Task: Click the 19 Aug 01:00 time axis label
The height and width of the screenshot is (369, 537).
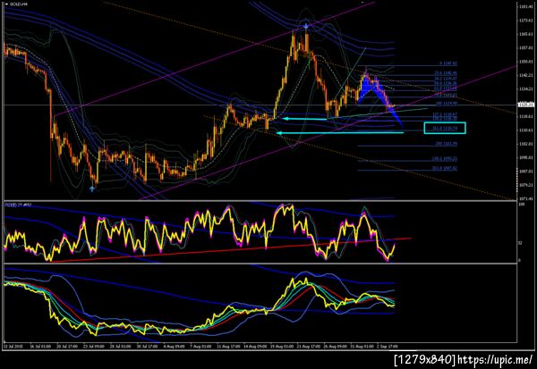Action: [x=282, y=347]
